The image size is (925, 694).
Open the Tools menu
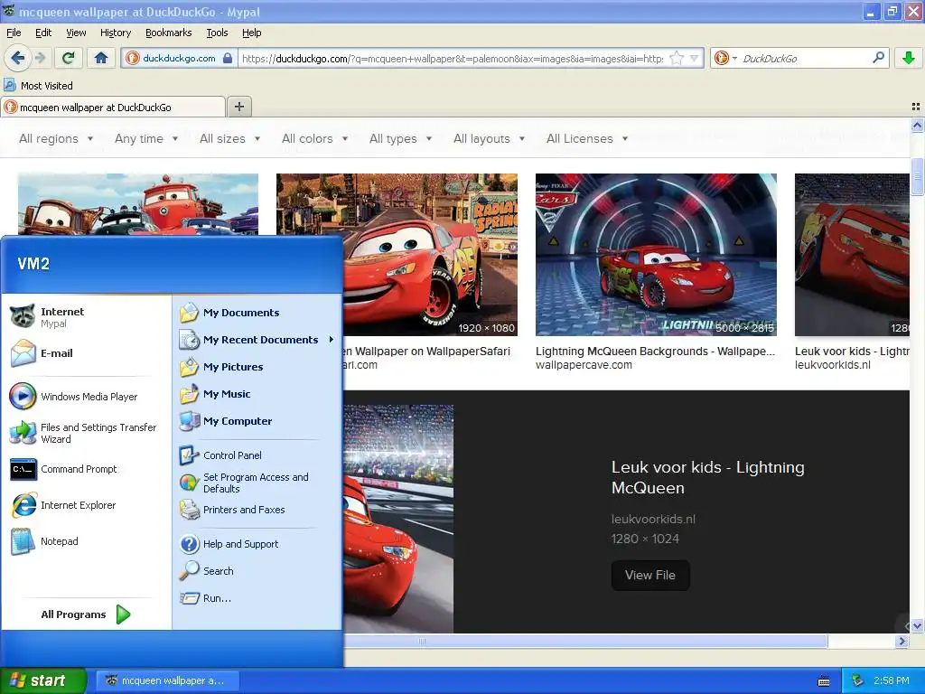(217, 33)
